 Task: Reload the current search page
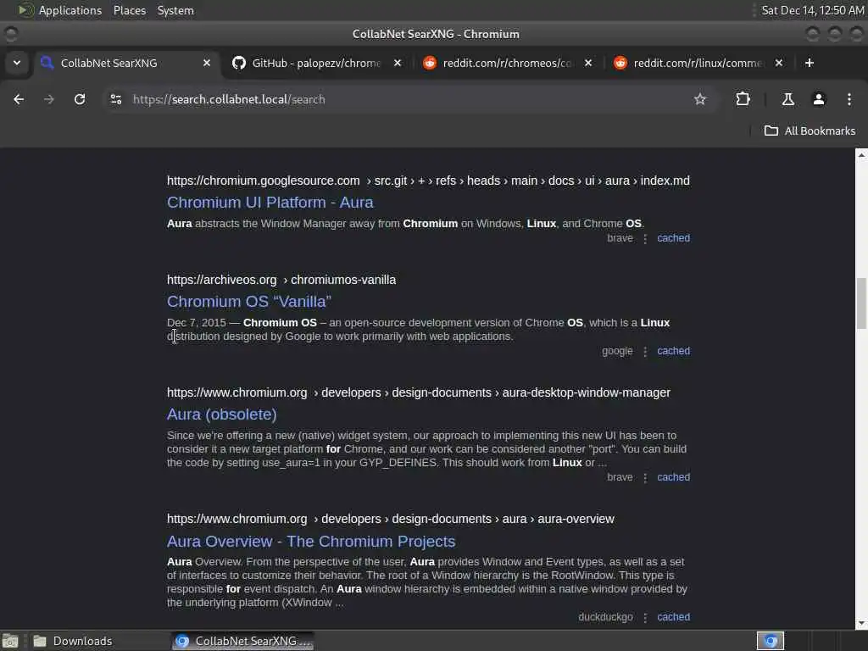[80, 99]
